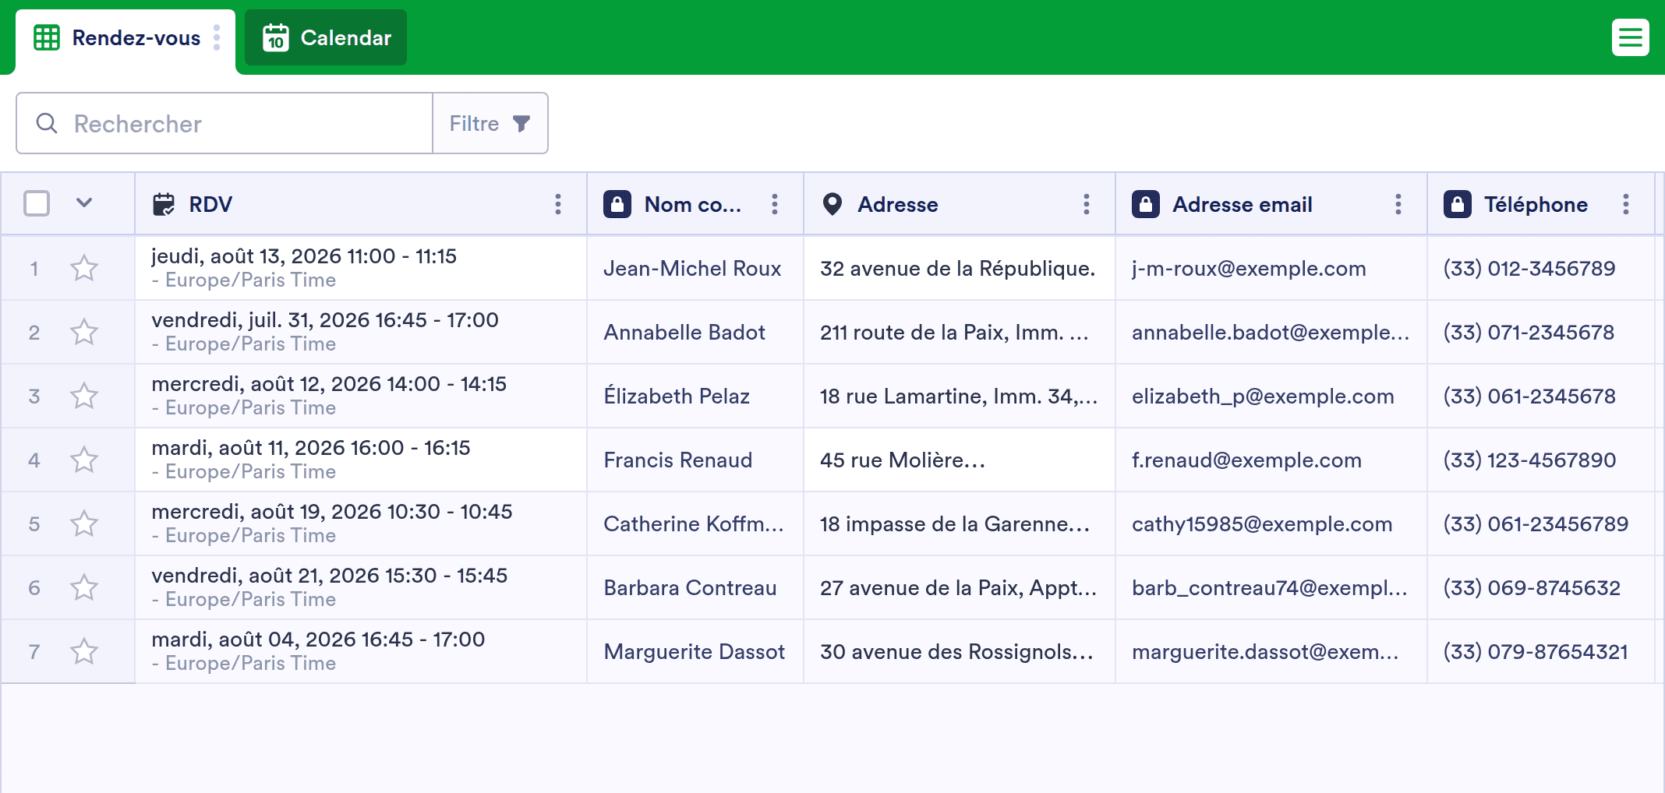
Task: Click the RDV calendar column icon
Action: 164,204
